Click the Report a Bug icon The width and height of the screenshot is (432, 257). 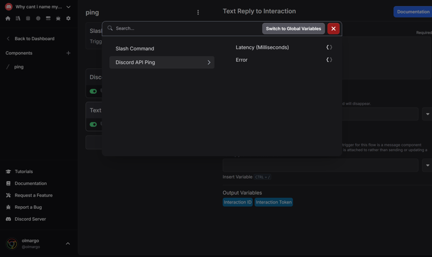point(8,207)
